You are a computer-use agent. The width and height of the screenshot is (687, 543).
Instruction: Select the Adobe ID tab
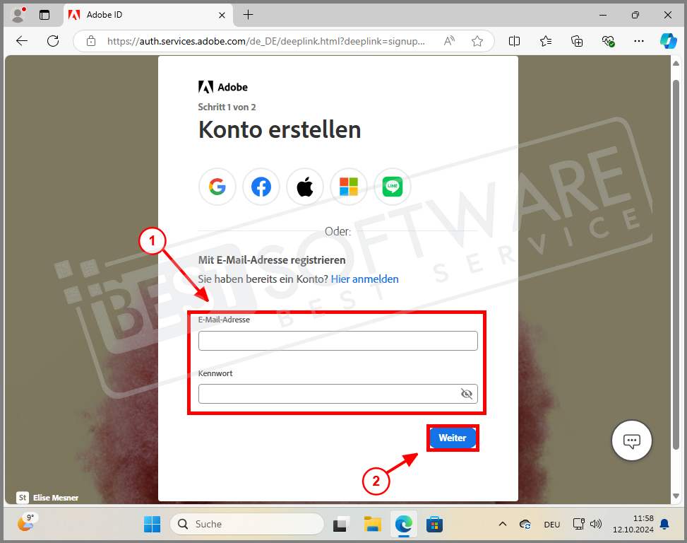(148, 15)
